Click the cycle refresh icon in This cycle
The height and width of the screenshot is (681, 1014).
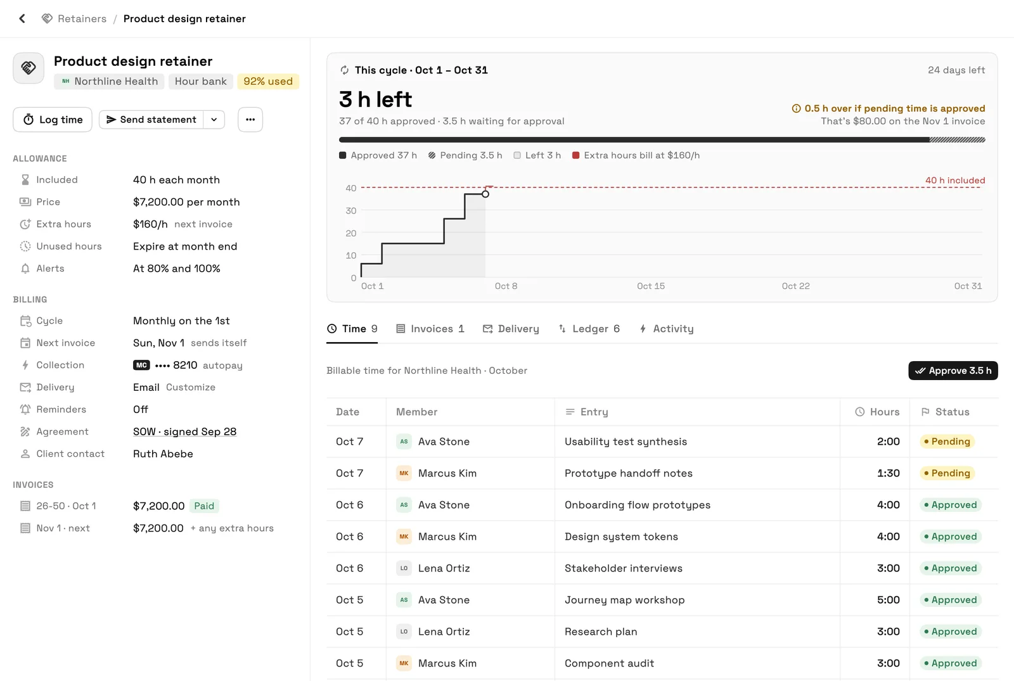pyautogui.click(x=345, y=70)
